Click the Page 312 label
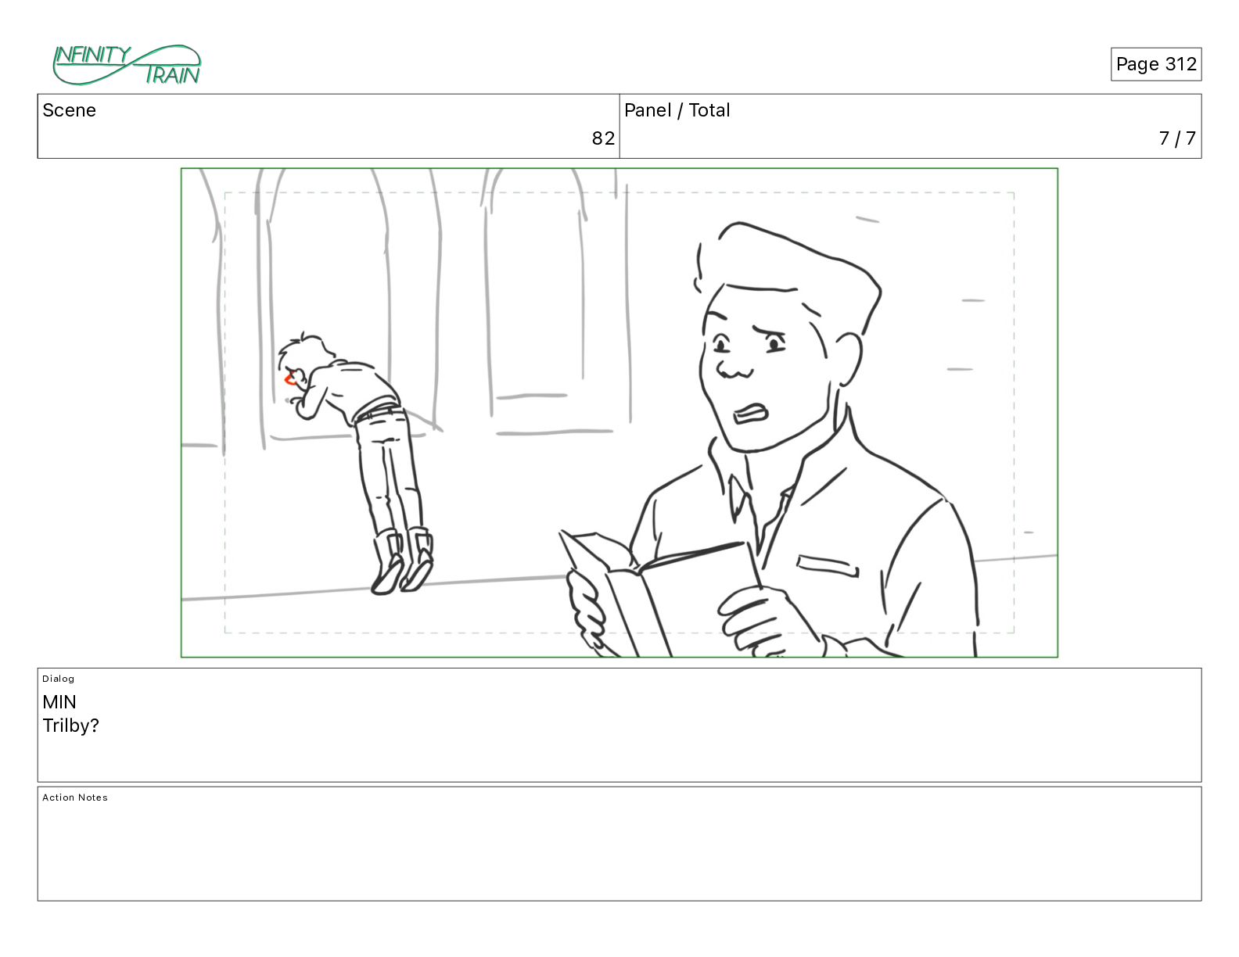The width and height of the screenshot is (1239, 957). [x=1156, y=64]
